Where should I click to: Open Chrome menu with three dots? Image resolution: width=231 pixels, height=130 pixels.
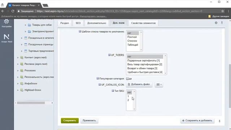[228, 11]
